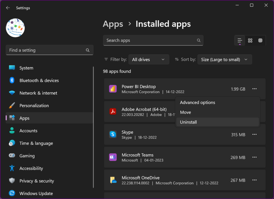This screenshot has width=274, height=199.
Task: Close the Settings window
Action: click(x=266, y=5)
